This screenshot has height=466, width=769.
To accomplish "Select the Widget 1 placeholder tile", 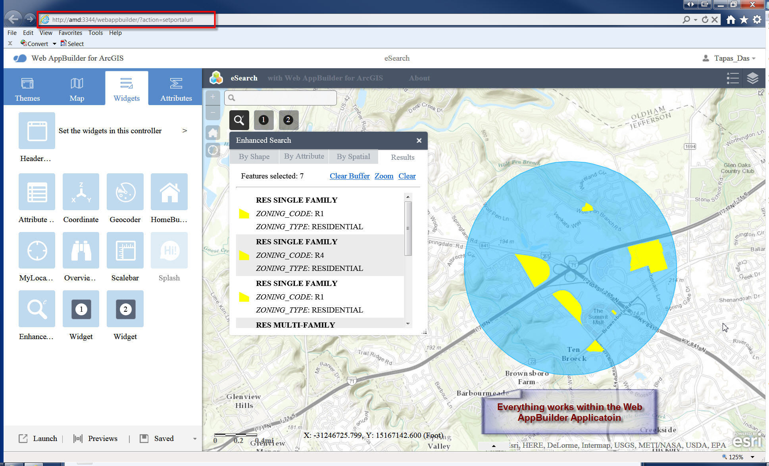I will click(81, 309).
